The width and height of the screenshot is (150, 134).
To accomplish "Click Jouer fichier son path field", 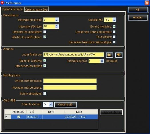I will 73,55.
